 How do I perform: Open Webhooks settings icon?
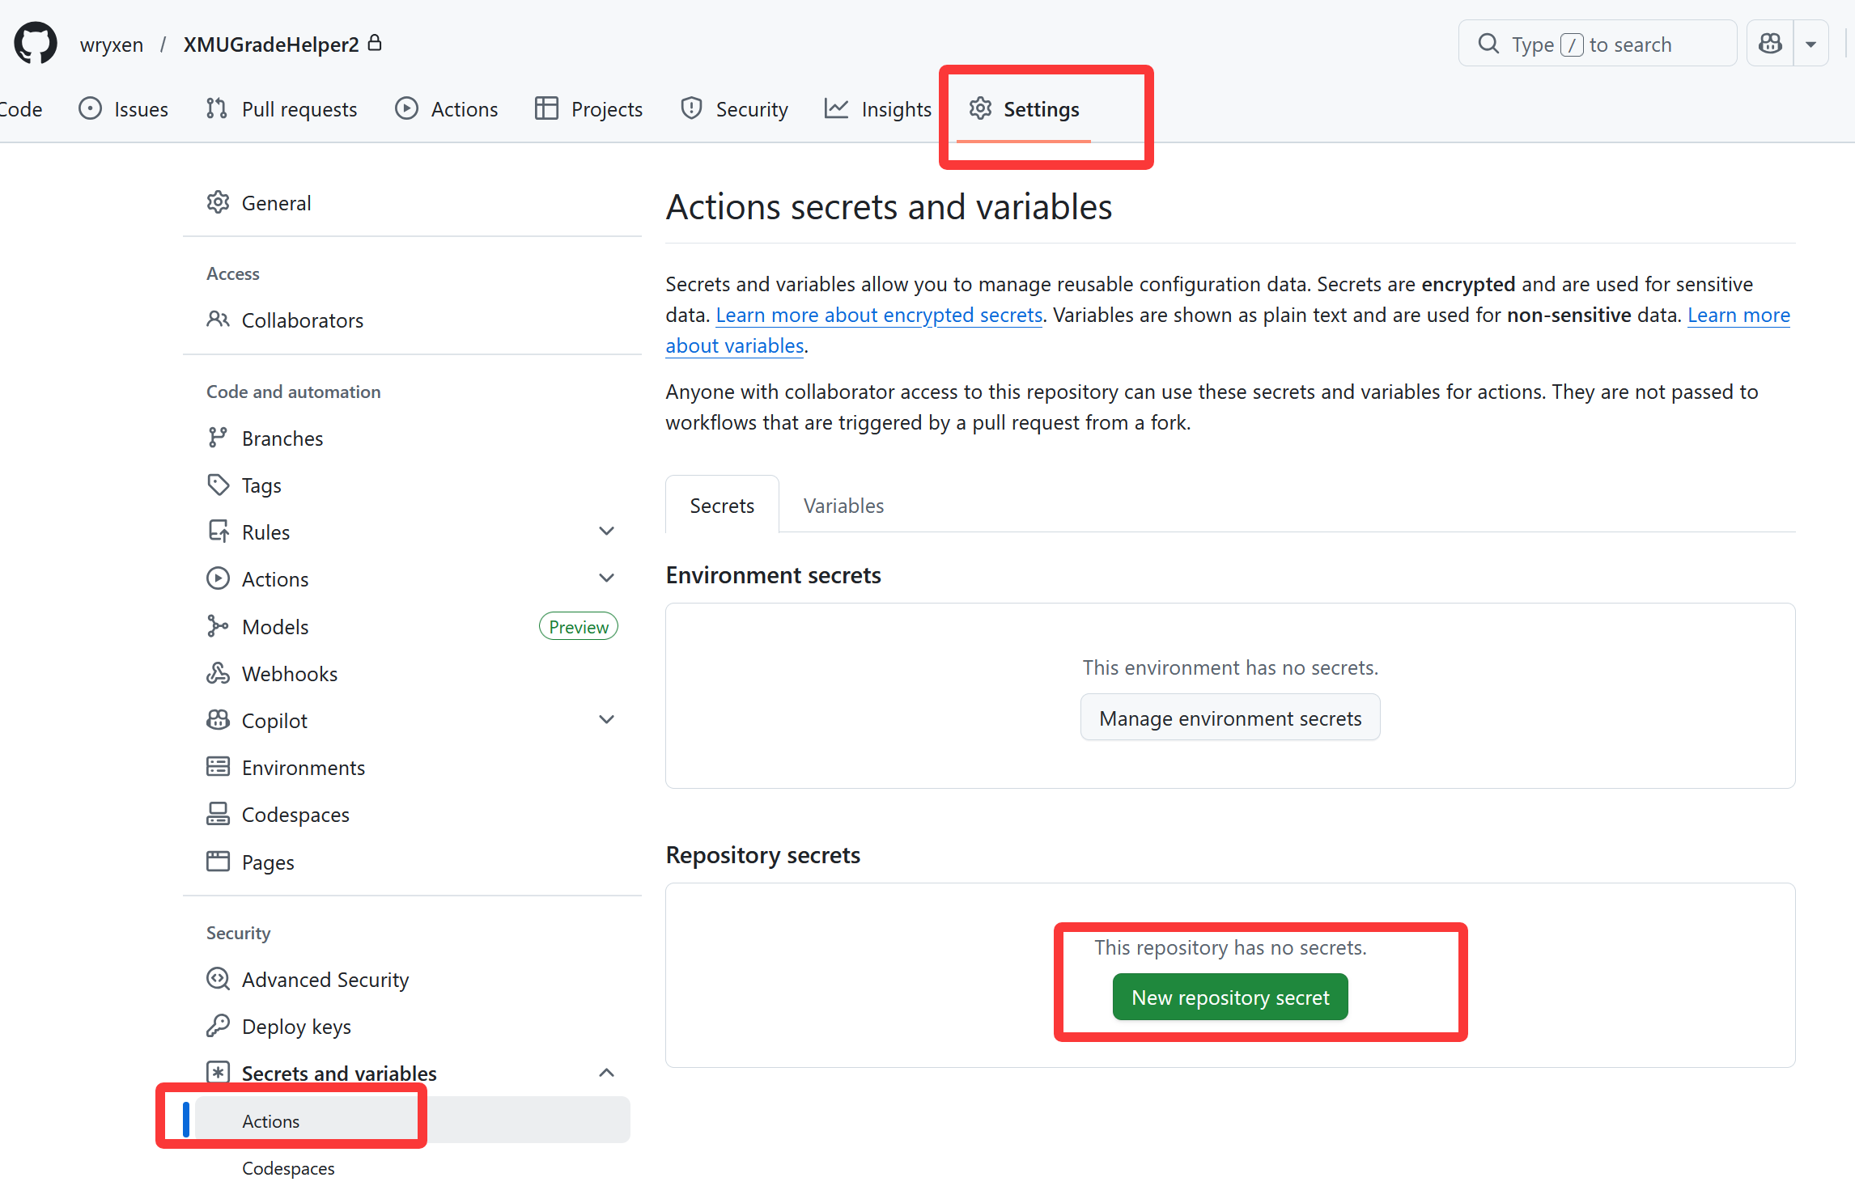click(218, 673)
